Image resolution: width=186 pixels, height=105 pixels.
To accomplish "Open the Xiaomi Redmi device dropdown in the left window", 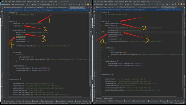I will point(47,4).
